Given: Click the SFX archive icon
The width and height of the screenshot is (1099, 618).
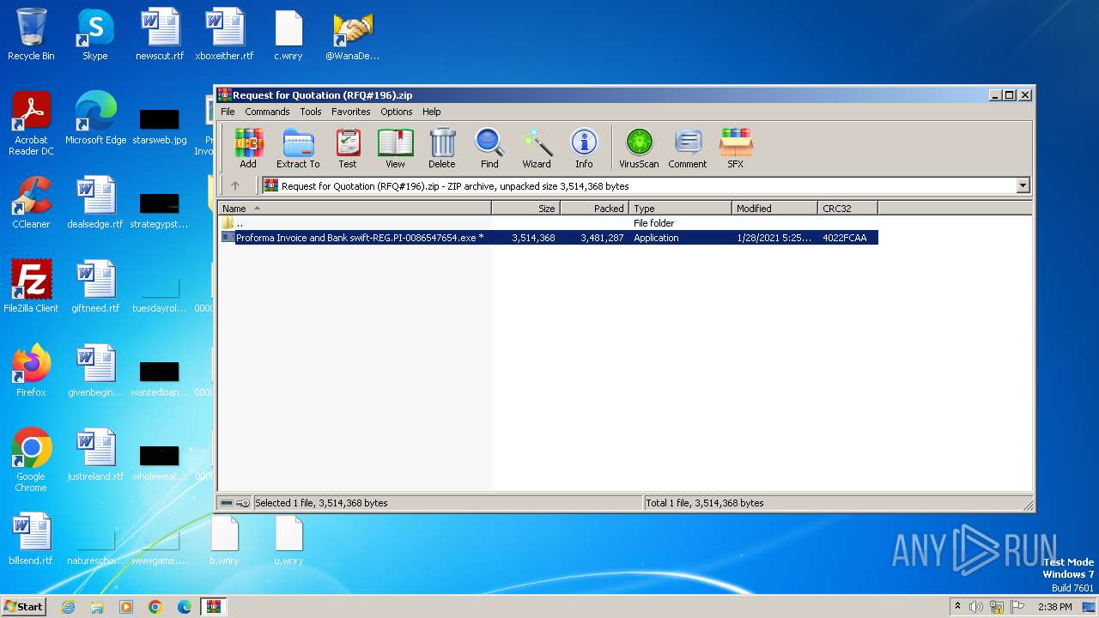Looking at the screenshot, I should pyautogui.click(x=736, y=148).
